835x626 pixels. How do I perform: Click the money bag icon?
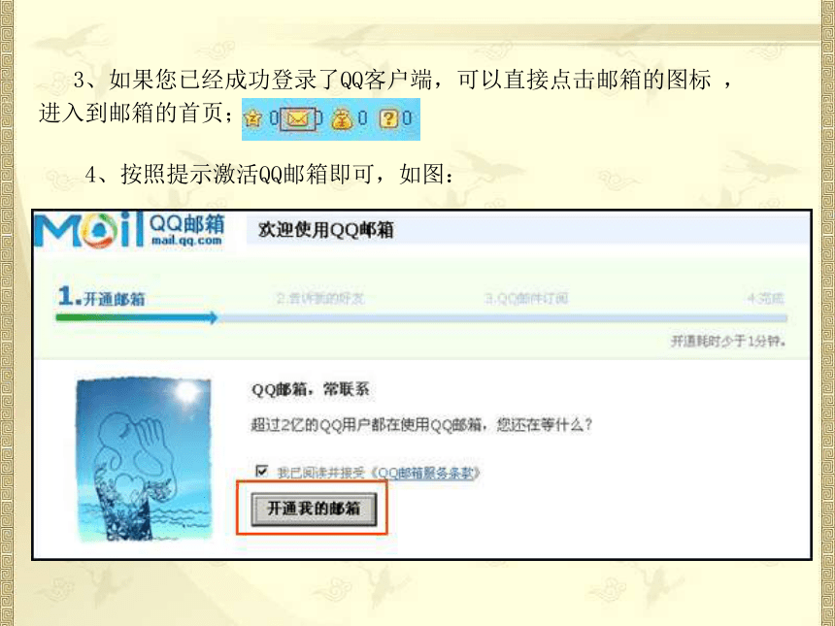[x=342, y=118]
